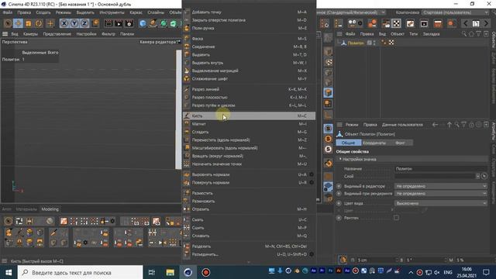Choose Разделить menu entry
Viewport: 496px width, 279px height.
coord(249,246)
